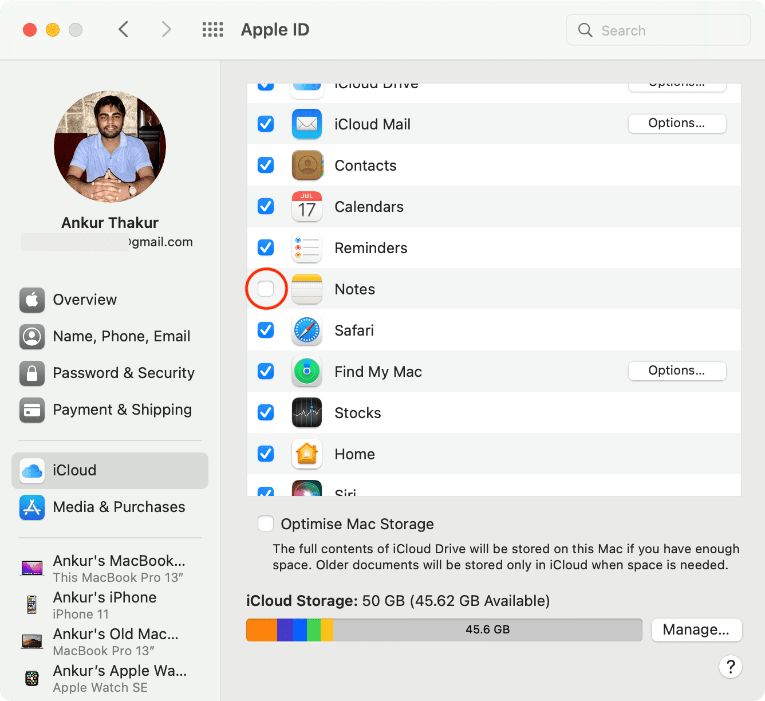Open help with the question mark button

[x=731, y=667]
